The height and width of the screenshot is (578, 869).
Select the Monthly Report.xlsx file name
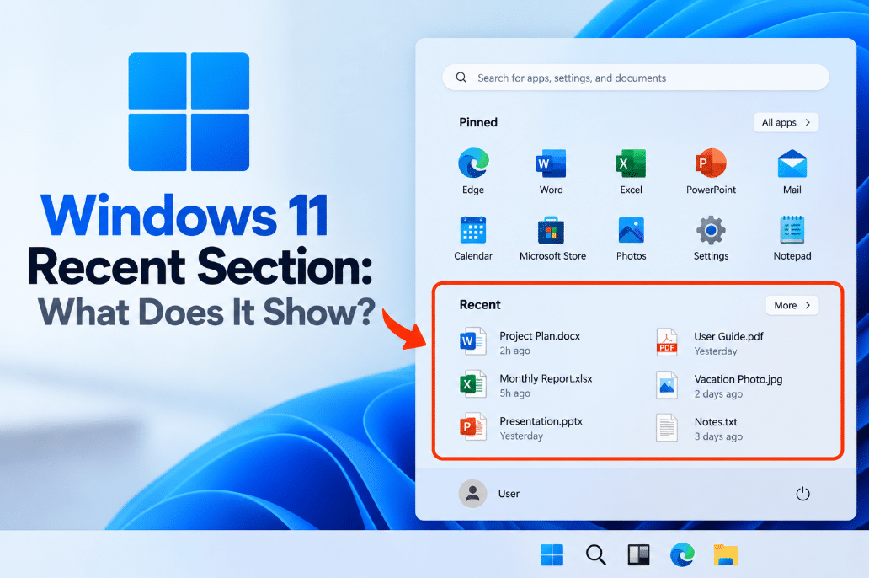pyautogui.click(x=546, y=379)
